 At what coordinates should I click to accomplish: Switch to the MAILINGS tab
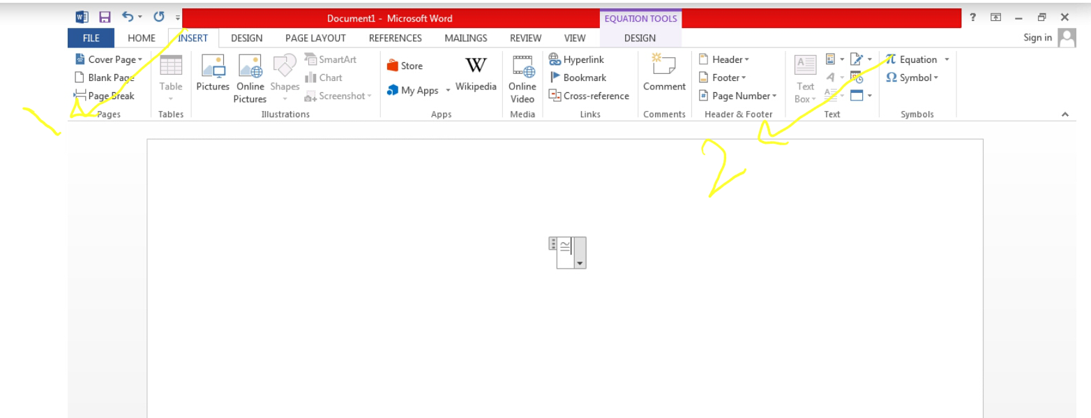click(466, 38)
